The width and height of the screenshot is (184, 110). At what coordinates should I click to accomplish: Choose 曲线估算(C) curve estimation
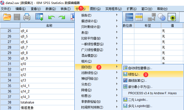pos(153,80)
